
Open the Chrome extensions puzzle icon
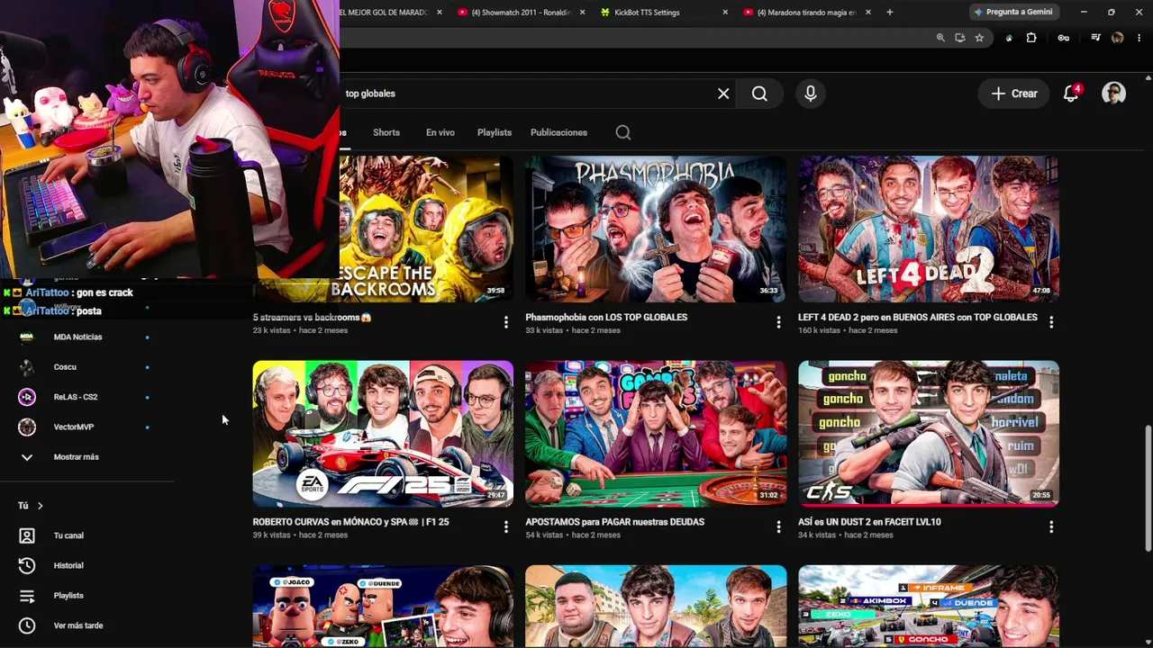pyautogui.click(x=1031, y=38)
